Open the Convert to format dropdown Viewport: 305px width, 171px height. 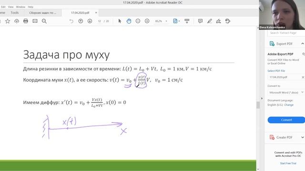click(x=286, y=93)
